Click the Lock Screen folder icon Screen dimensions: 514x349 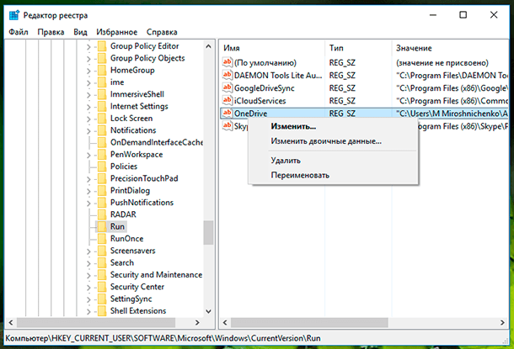coord(102,119)
